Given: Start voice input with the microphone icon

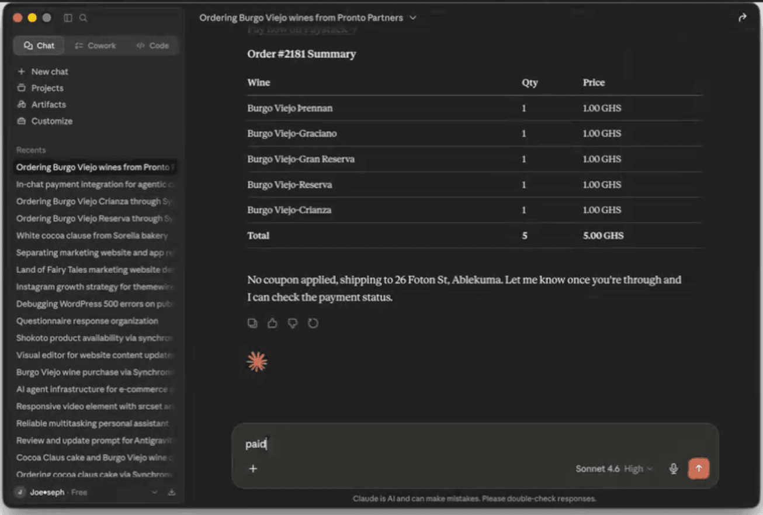Looking at the screenshot, I should pyautogui.click(x=674, y=468).
